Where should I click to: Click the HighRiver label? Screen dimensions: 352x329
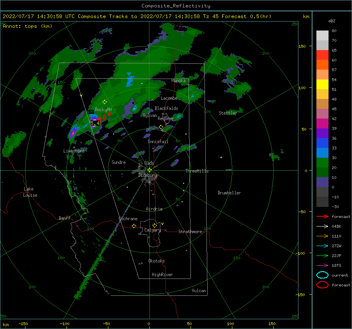tap(162, 275)
